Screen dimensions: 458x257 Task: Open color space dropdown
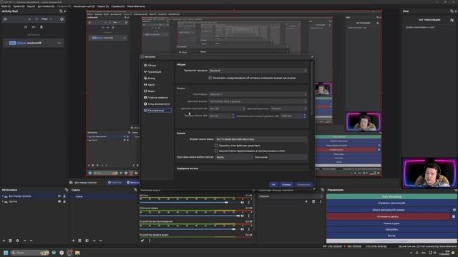click(x=227, y=109)
